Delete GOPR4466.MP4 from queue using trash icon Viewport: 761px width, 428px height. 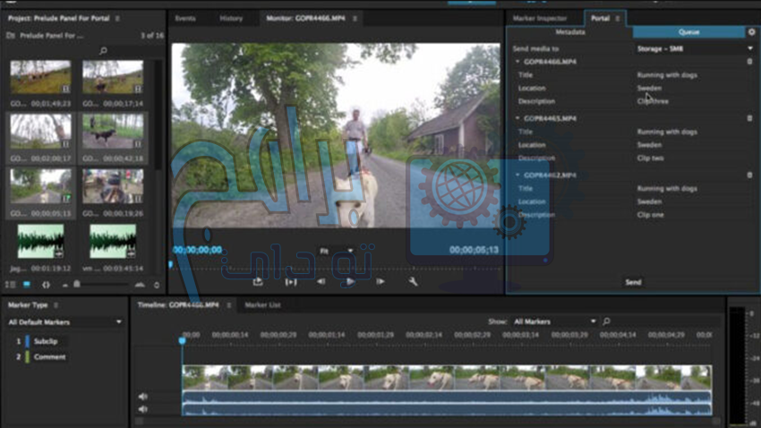tap(749, 62)
